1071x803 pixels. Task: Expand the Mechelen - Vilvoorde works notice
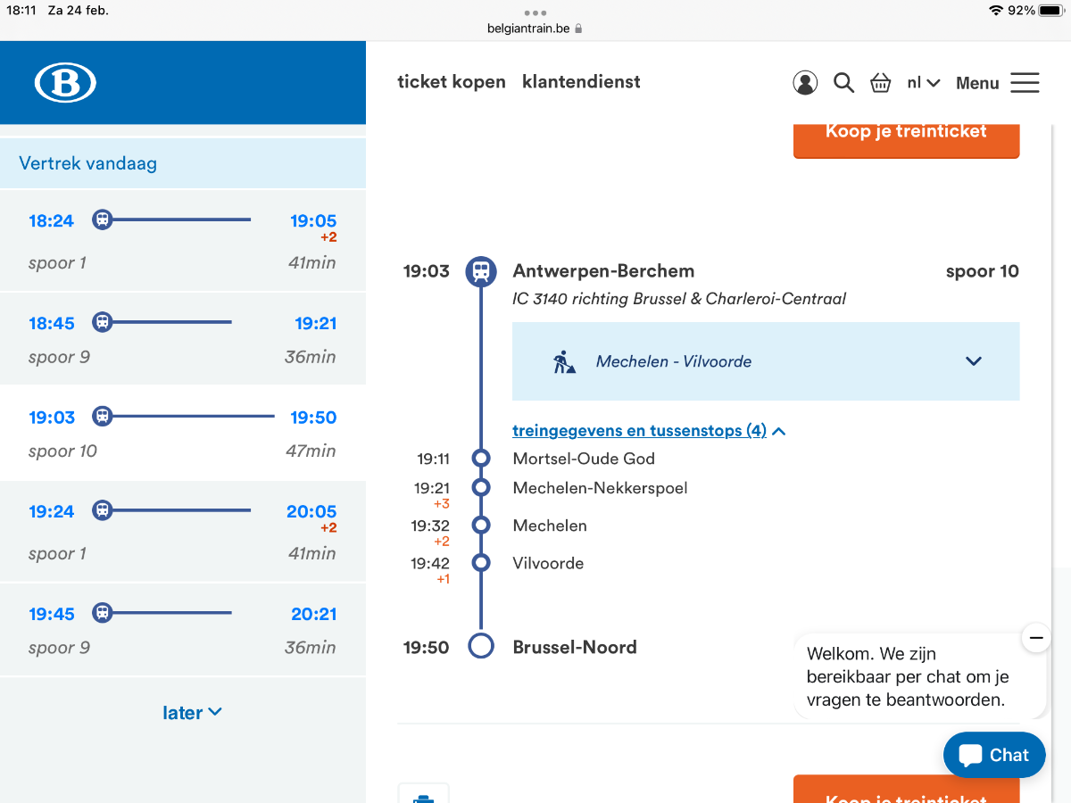point(973,361)
